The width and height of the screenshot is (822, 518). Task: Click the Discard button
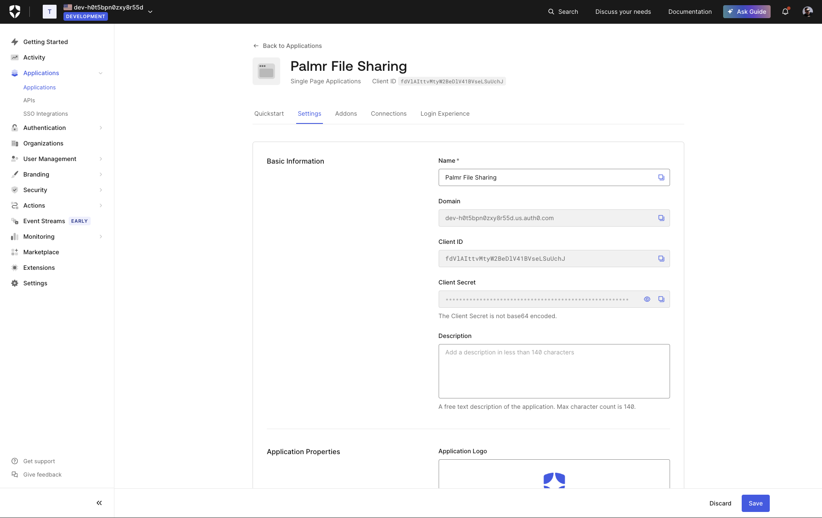click(720, 503)
